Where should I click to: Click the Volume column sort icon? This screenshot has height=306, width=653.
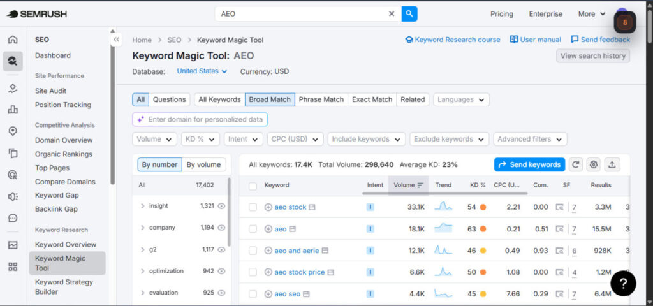(420, 185)
